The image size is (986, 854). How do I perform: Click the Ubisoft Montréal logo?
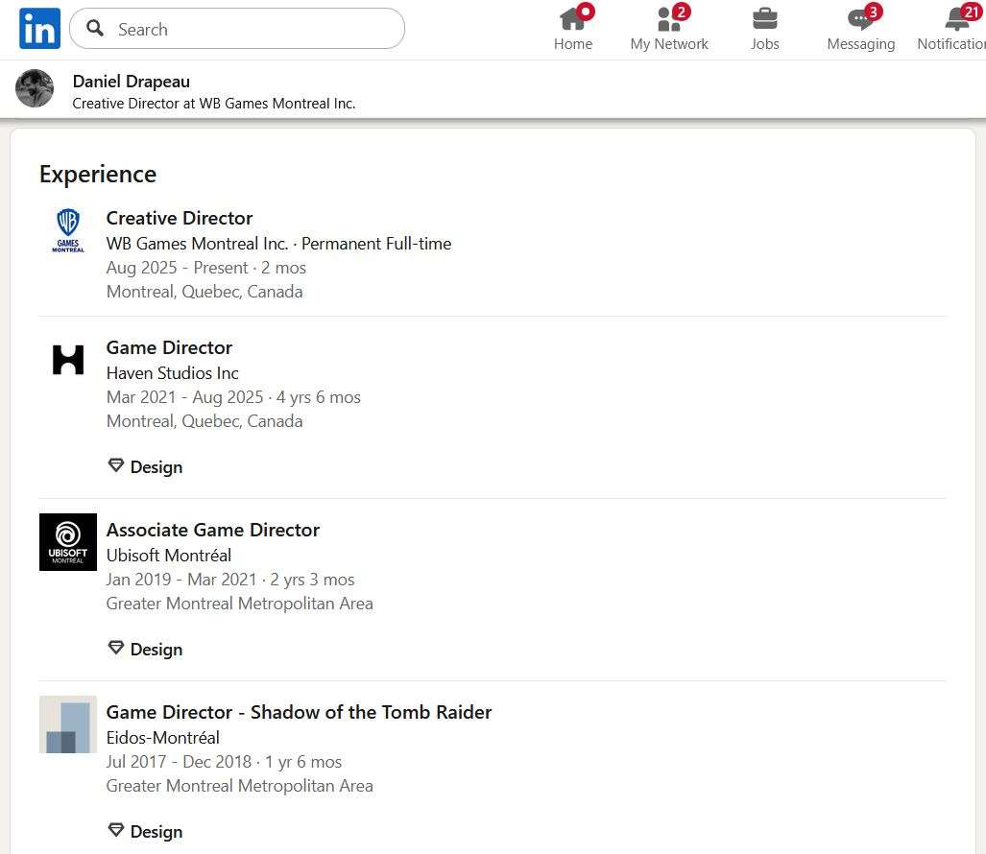pyautogui.click(x=68, y=542)
